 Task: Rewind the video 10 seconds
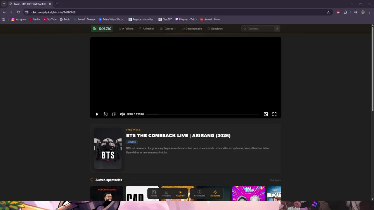105,114
